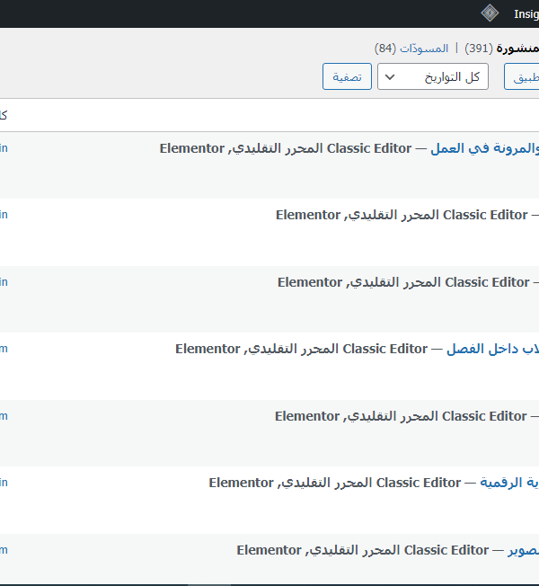Open the post ending with الرقمية

[509, 483]
